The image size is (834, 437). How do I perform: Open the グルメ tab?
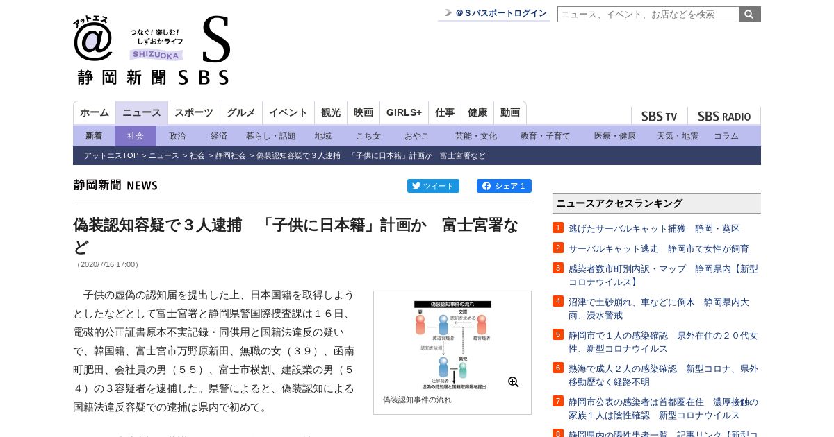tap(241, 112)
